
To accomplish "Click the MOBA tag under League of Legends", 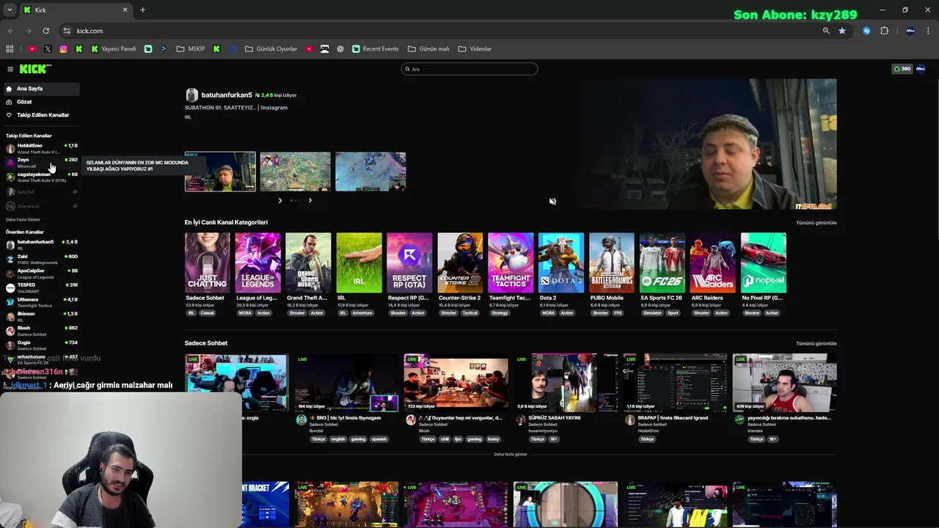I will (244, 313).
